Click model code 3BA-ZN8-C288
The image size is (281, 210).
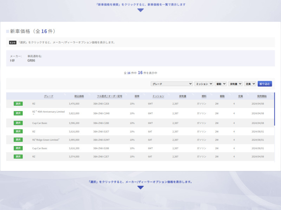point(101,123)
